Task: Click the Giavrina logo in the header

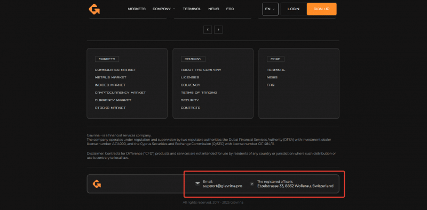Action: pyautogui.click(x=94, y=9)
